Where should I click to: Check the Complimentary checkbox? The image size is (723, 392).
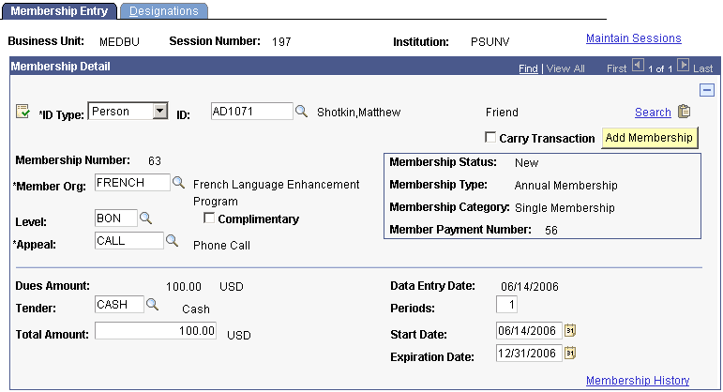(x=209, y=219)
